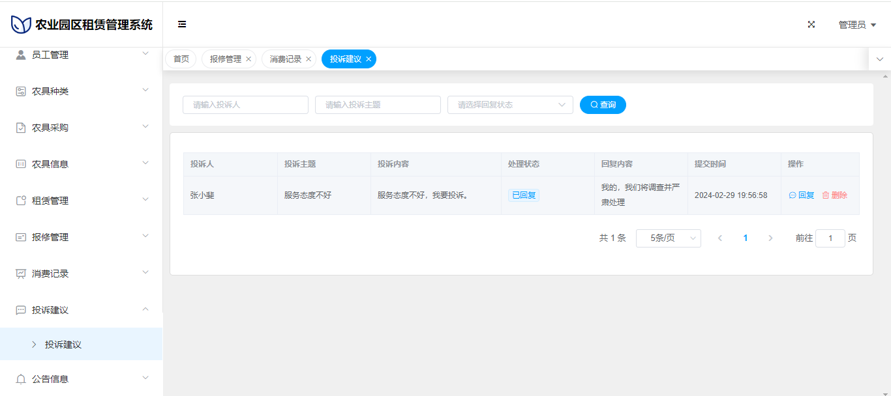Click the 查询 search button
The image size is (891, 396).
[603, 105]
